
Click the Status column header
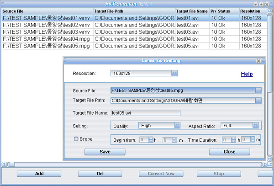point(227,10)
